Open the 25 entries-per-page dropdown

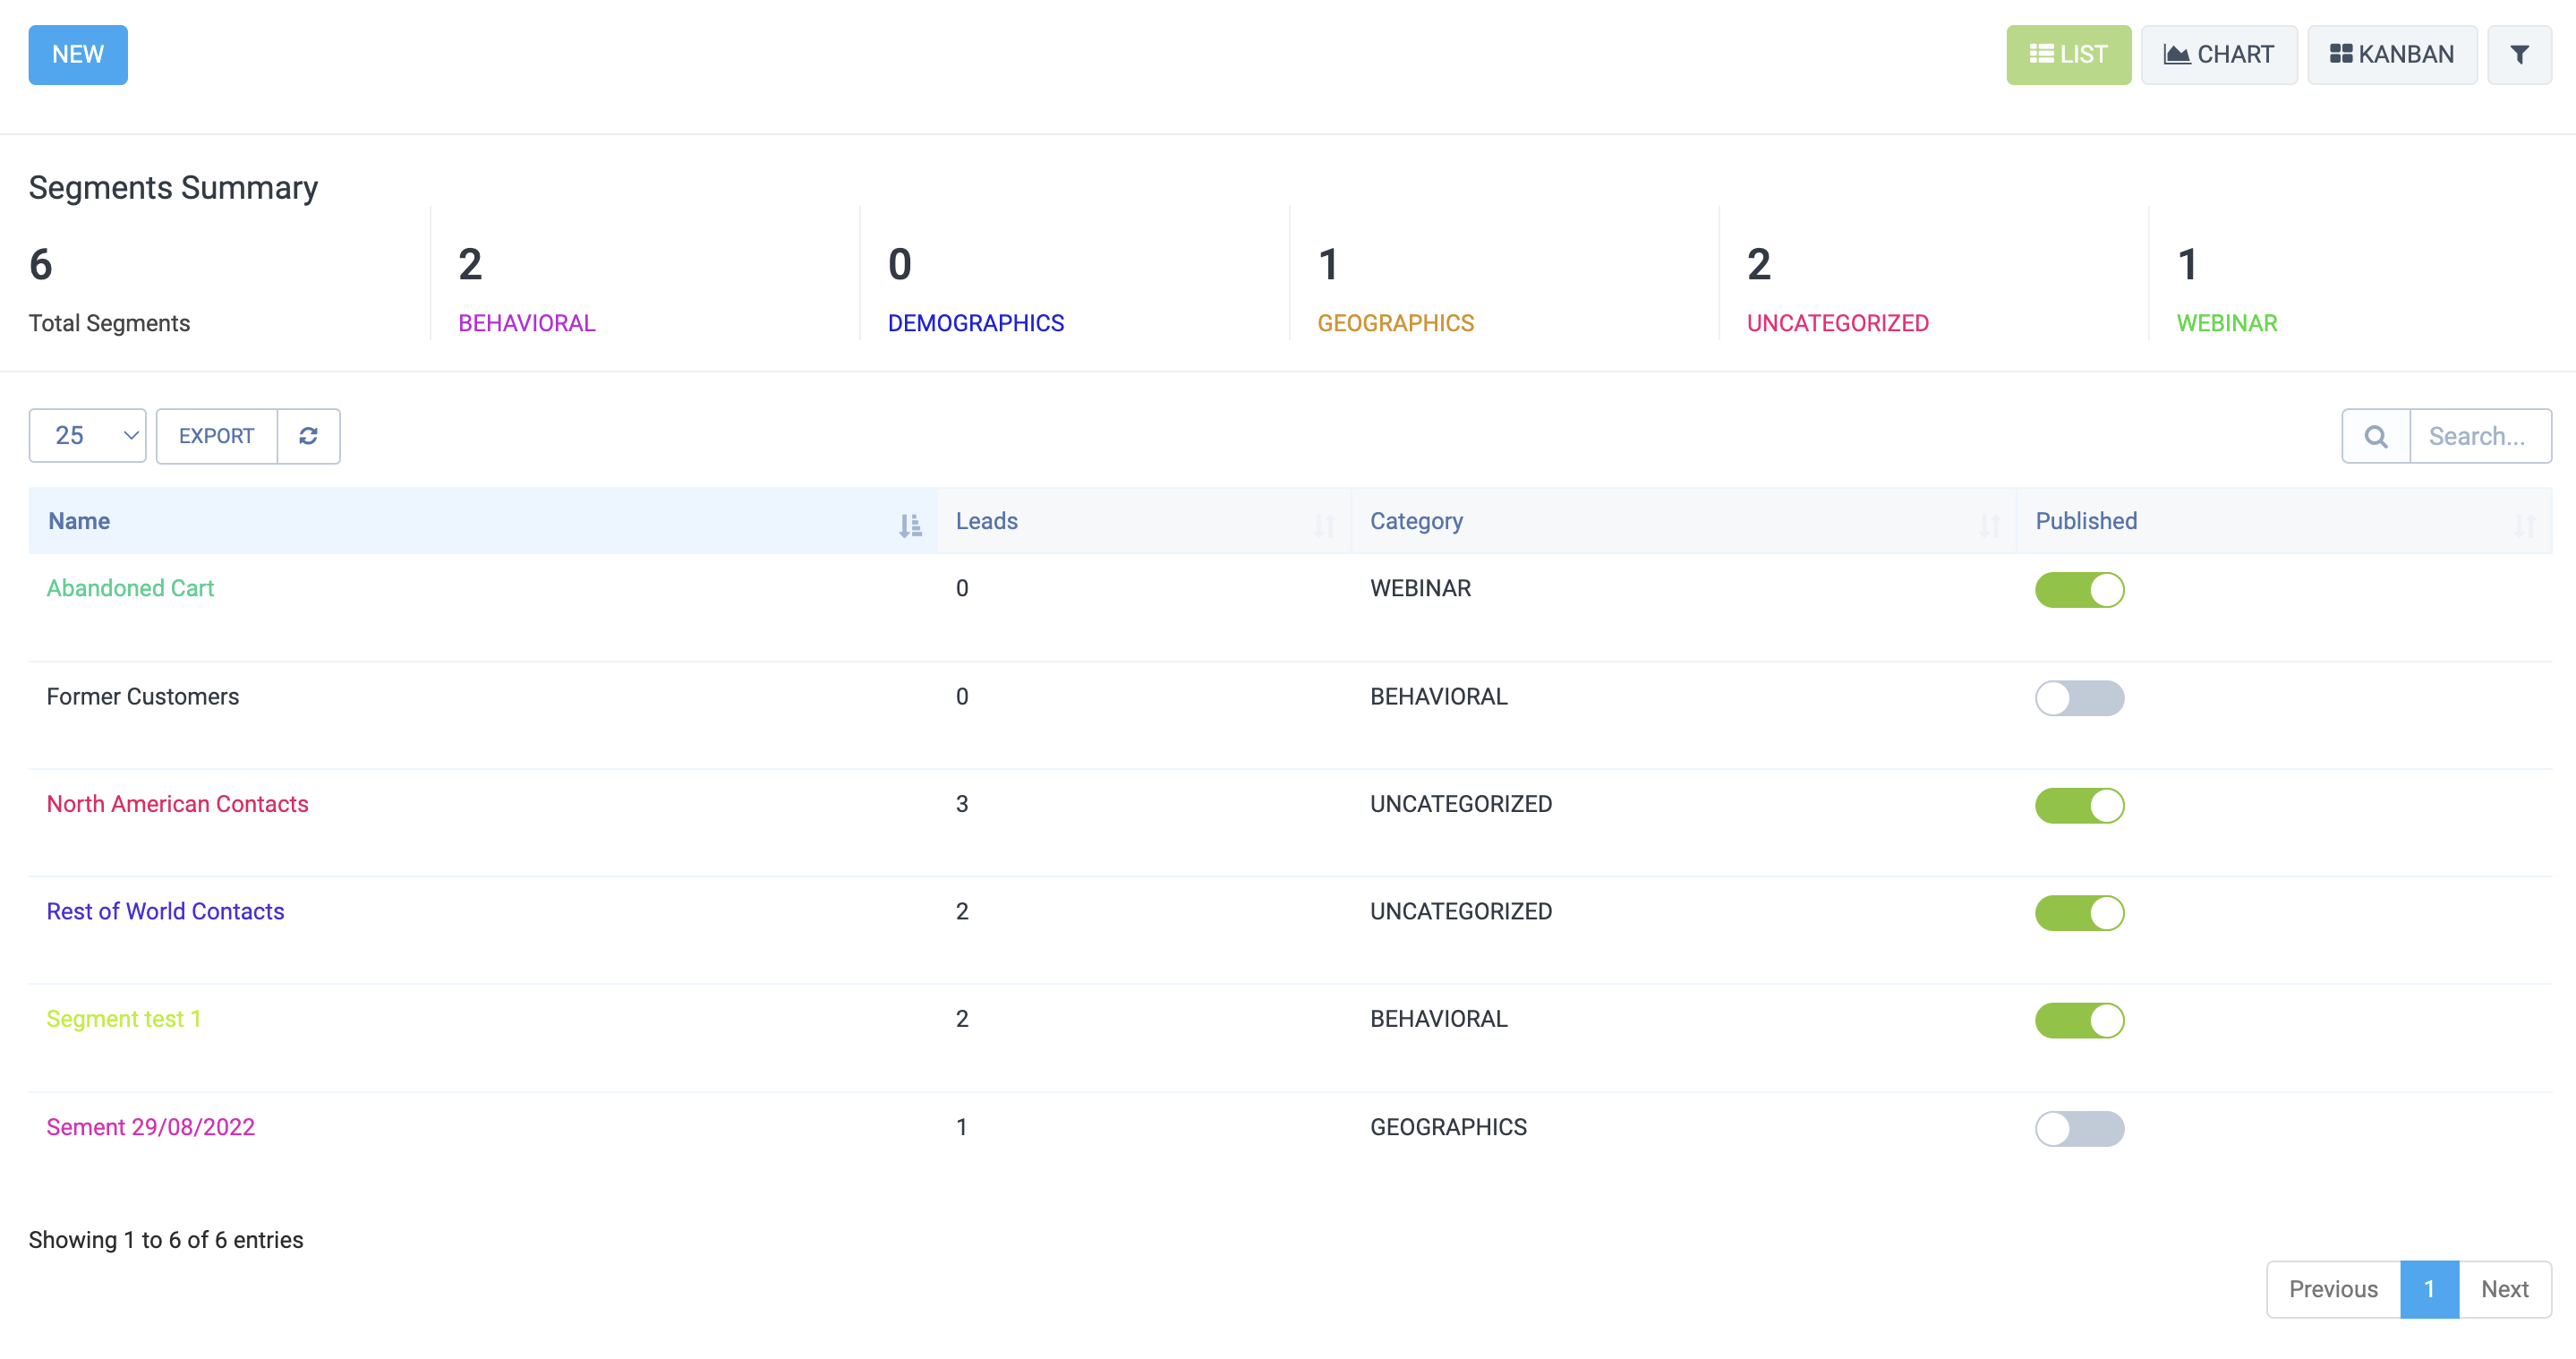point(87,436)
